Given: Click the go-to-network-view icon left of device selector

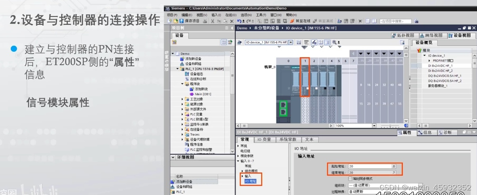Looking at the screenshot, I should [239, 42].
